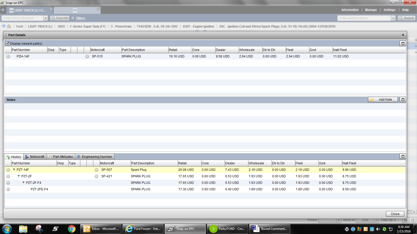Click the plus icon beside PZT-2FE-F4
The image size is (417, 234).
pyautogui.click(x=8, y=189)
